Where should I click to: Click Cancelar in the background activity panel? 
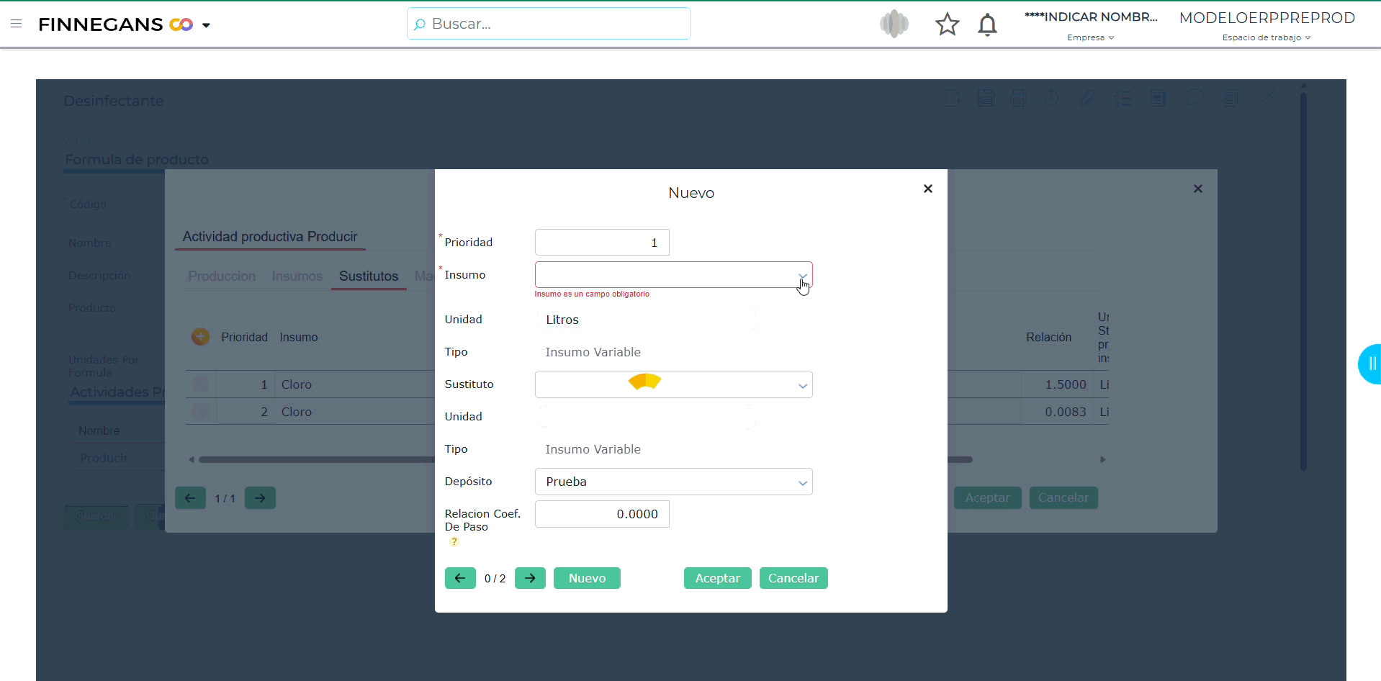(1063, 498)
